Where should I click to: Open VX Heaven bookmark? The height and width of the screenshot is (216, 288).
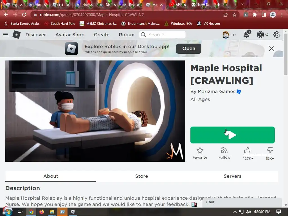[x=208, y=24]
